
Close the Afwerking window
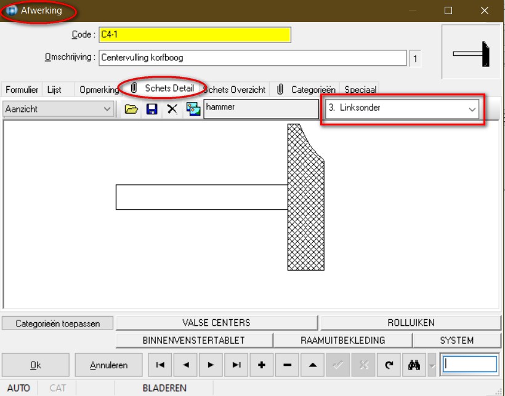tap(485, 10)
